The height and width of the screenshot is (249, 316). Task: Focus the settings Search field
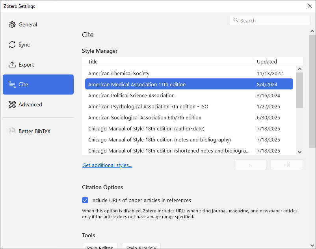pyautogui.click(x=270, y=20)
